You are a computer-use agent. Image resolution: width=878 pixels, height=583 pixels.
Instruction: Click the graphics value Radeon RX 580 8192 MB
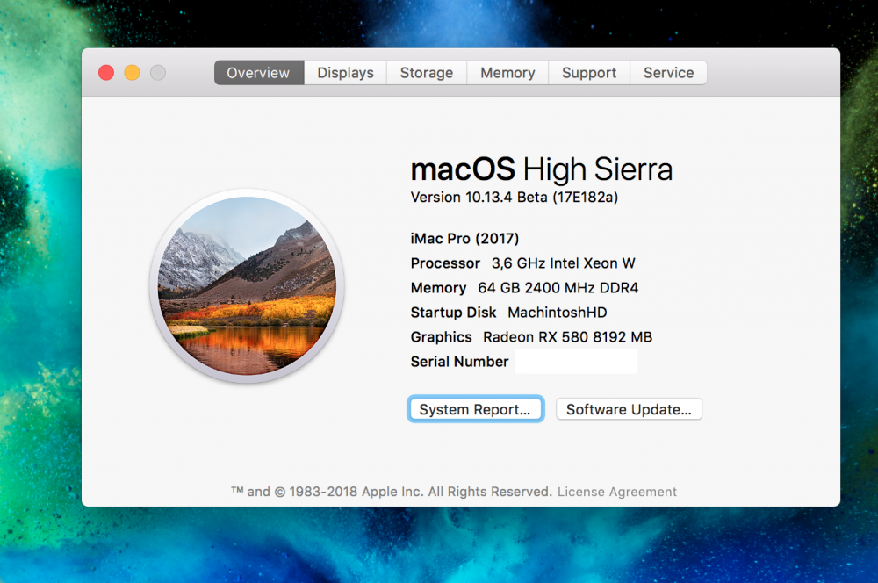(x=568, y=337)
